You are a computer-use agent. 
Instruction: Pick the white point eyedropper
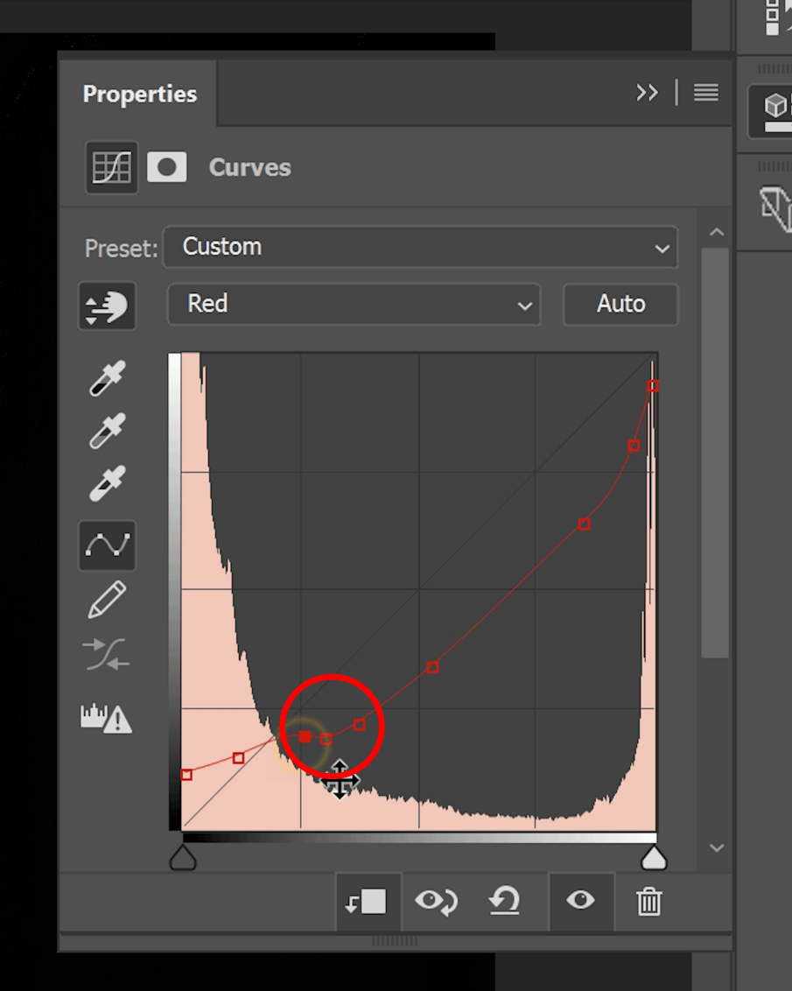click(x=107, y=483)
